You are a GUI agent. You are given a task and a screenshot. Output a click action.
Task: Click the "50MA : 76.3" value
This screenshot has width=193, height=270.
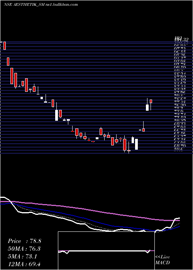point(24,249)
